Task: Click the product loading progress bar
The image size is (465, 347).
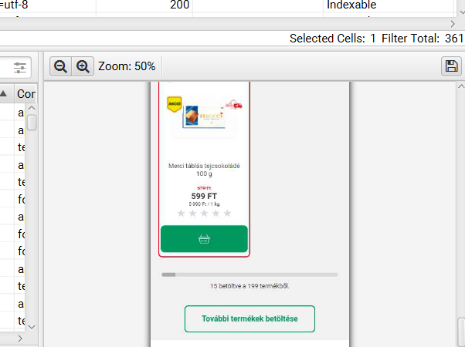Action: (249, 275)
